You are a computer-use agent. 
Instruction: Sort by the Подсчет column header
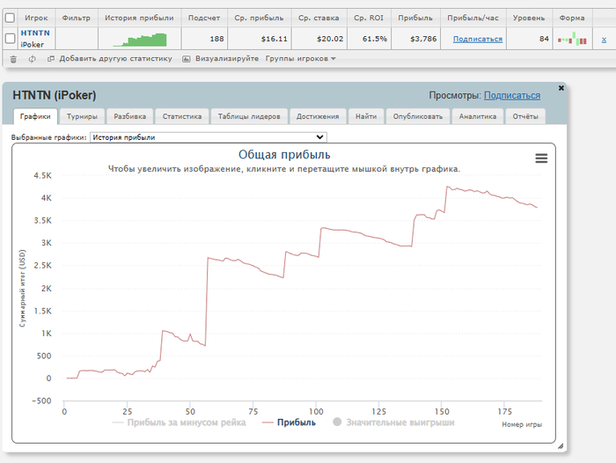pos(204,18)
